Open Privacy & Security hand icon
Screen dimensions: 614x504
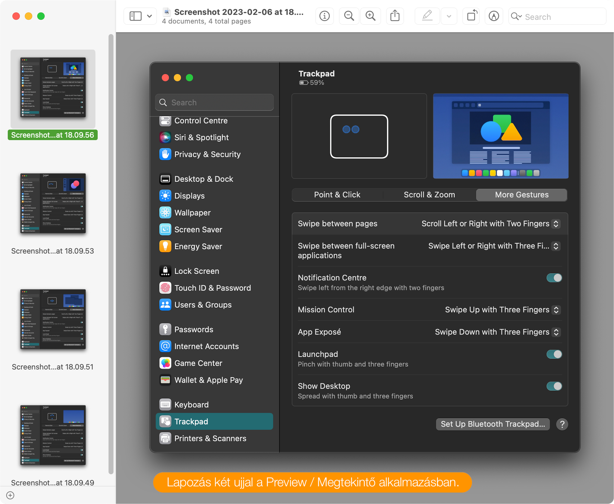click(x=165, y=154)
